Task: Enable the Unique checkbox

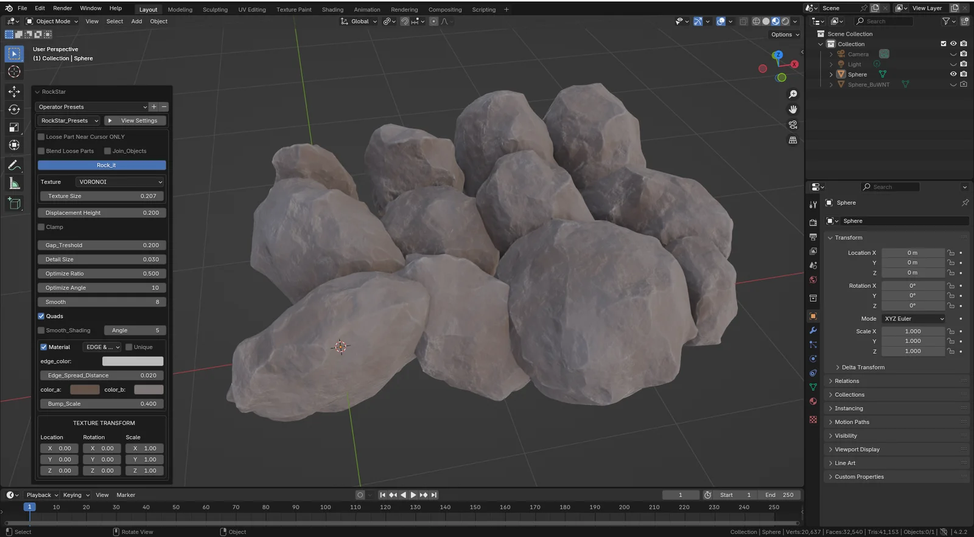Action: [x=129, y=347]
